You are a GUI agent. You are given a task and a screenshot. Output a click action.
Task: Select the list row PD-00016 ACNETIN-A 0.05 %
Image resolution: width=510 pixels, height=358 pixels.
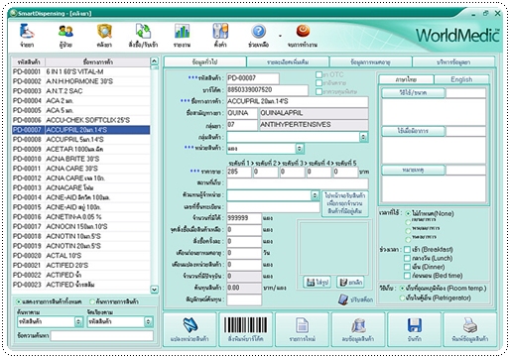tap(81, 217)
